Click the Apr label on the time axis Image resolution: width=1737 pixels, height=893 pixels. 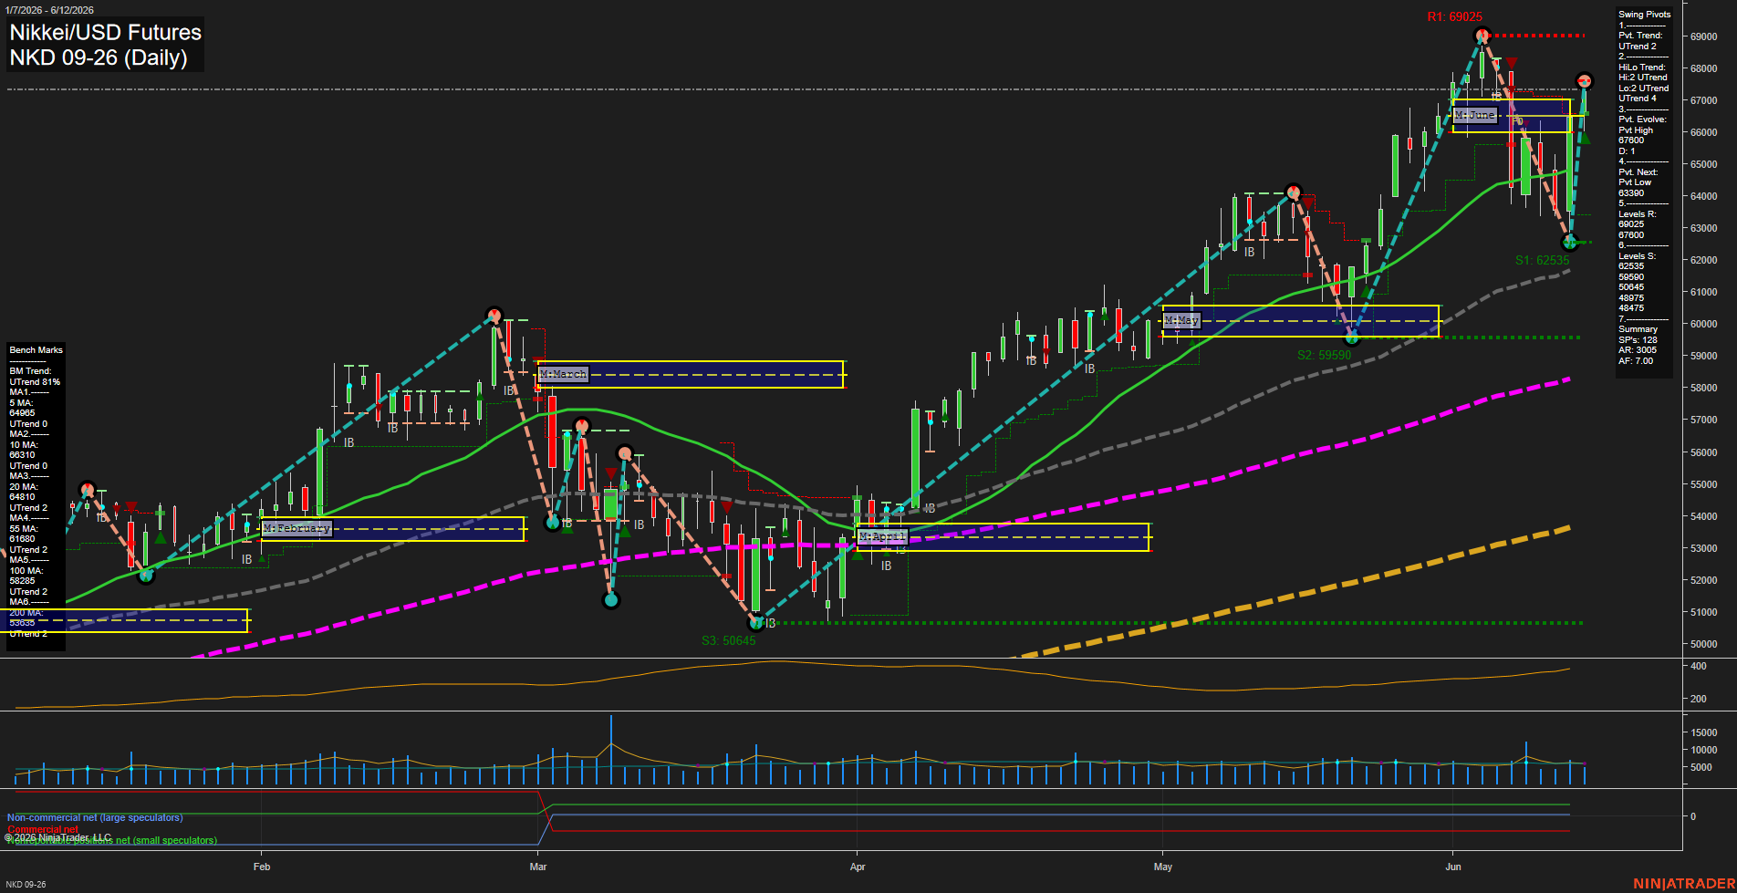(858, 867)
